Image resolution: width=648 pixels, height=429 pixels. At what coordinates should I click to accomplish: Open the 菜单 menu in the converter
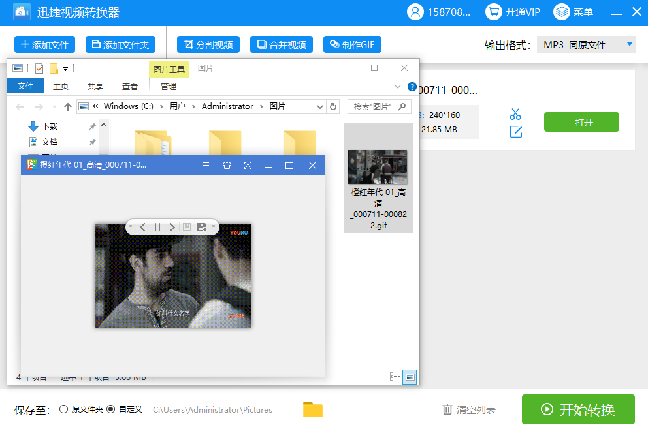pos(574,12)
